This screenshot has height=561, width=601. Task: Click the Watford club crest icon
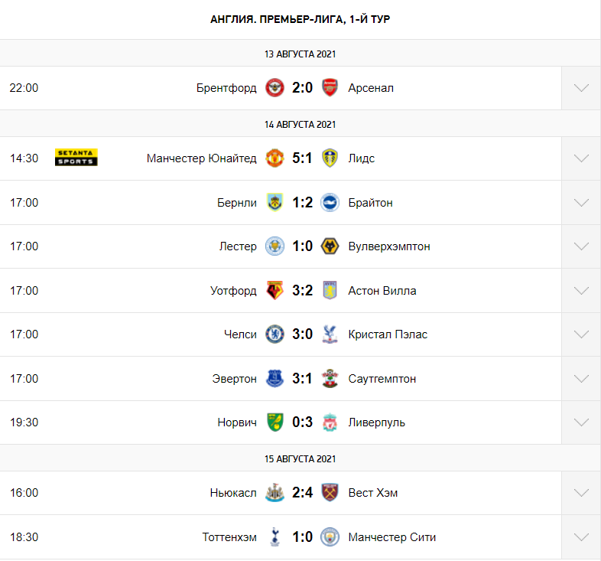coord(275,291)
